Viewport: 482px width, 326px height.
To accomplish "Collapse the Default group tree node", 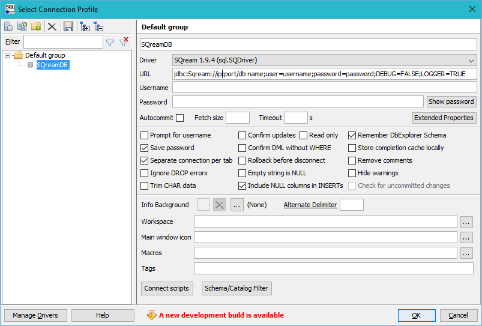I will pos(7,56).
